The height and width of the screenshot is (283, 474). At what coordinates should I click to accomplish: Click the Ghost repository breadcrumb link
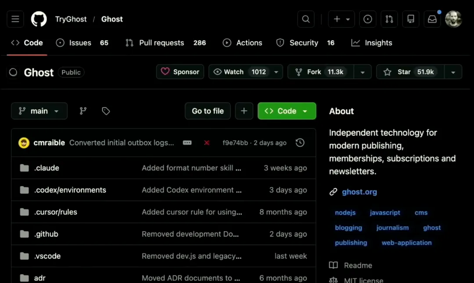tap(112, 19)
